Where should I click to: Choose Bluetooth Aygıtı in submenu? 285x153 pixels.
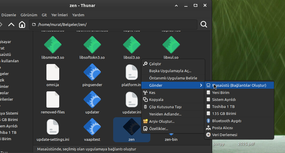click(226, 121)
